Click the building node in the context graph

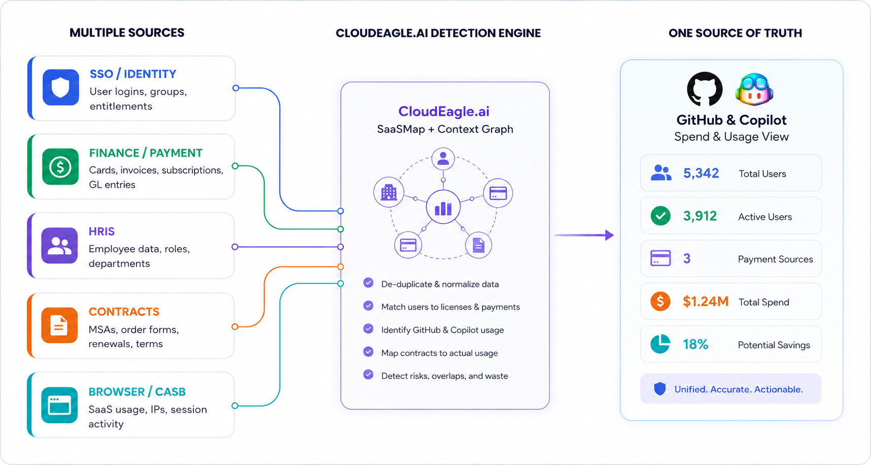[x=389, y=192]
